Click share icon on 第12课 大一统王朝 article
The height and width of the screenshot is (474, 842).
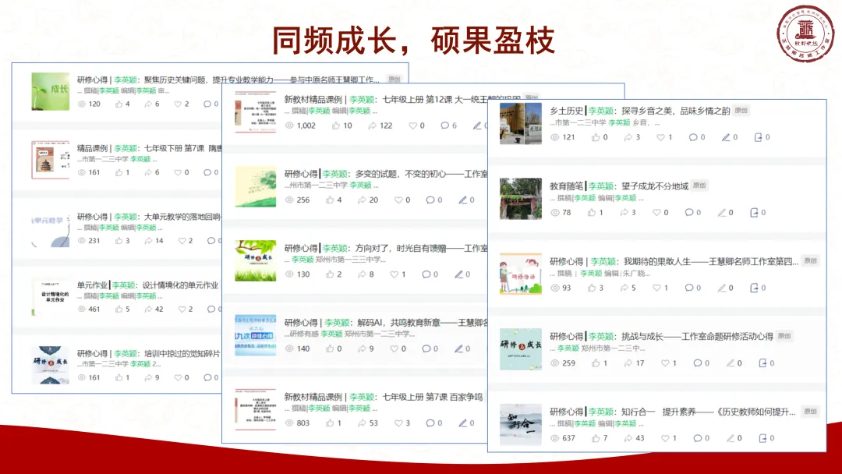pyautogui.click(x=372, y=126)
